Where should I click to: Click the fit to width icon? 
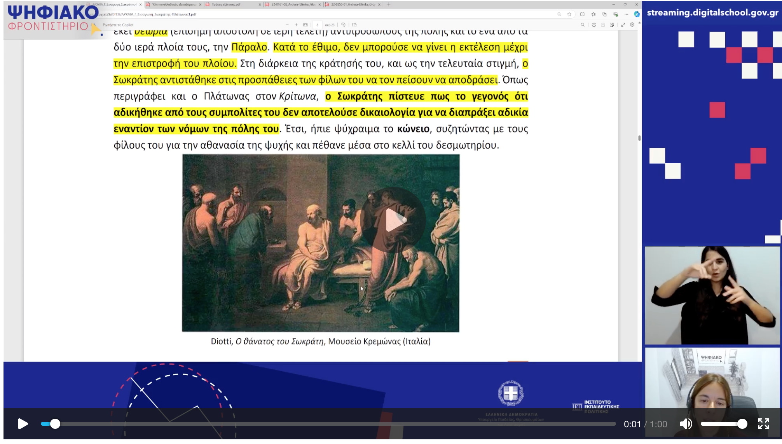tap(305, 25)
